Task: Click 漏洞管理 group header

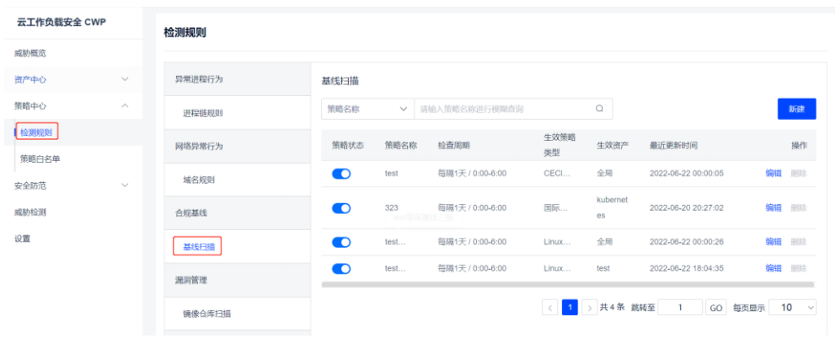Action: tap(238, 280)
